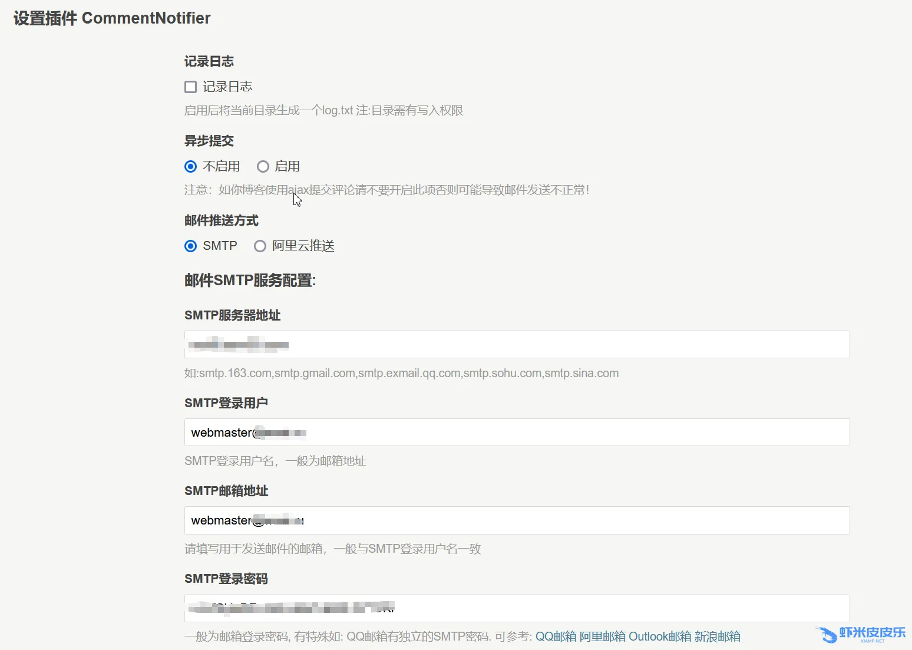Viewport: 912px width, 650px height.
Task: Open the QQ邮箱 reference link
Action: (x=556, y=636)
